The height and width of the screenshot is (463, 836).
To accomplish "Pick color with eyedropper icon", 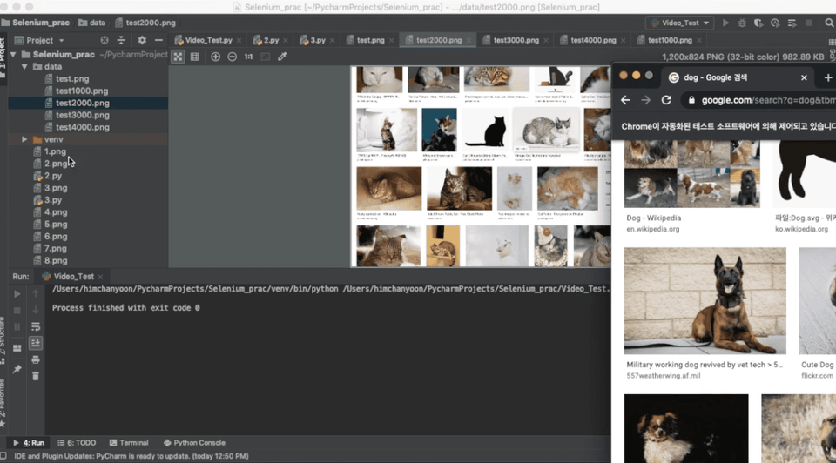I will (282, 57).
